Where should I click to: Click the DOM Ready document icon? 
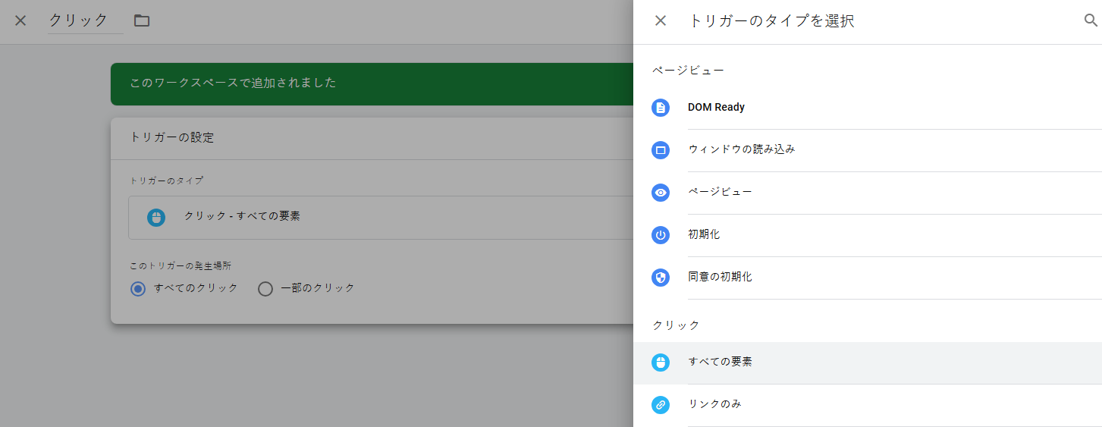[x=661, y=108]
